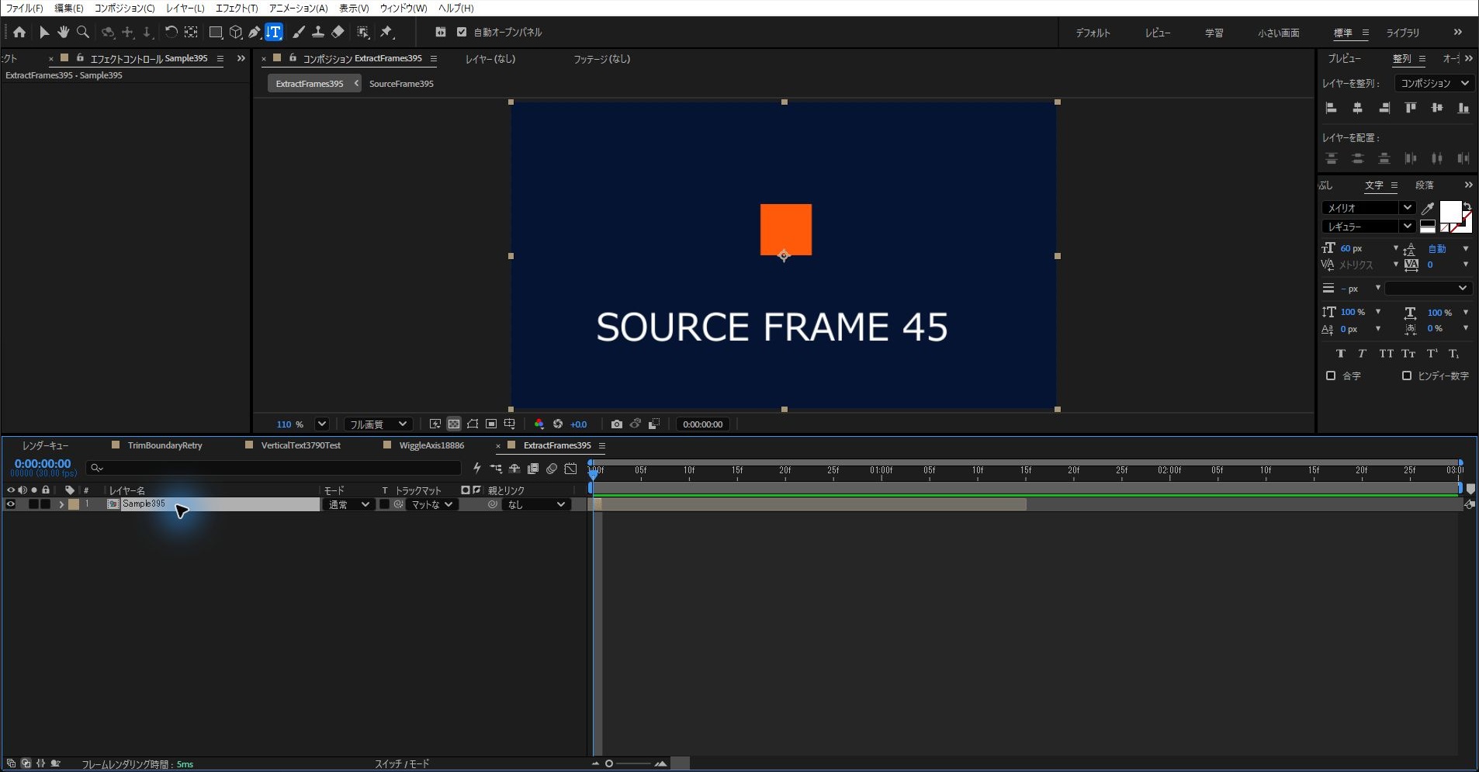This screenshot has height=772, width=1479.
Task: Open the エフェクト(T) menu
Action: (237, 8)
